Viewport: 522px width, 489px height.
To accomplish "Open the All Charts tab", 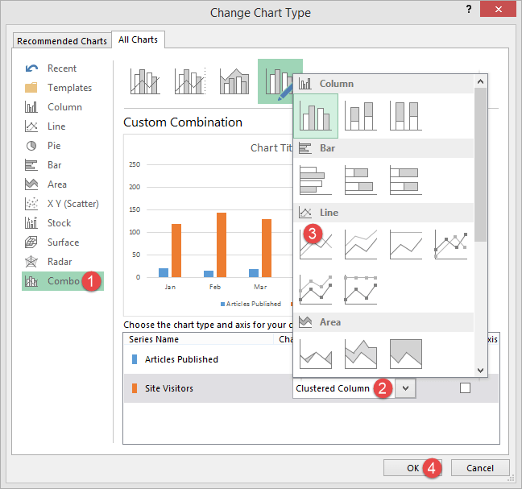I will tap(138, 39).
